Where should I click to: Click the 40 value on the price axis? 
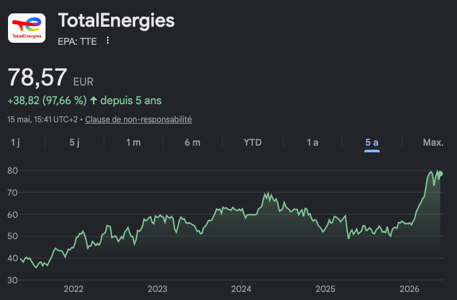click(x=13, y=258)
